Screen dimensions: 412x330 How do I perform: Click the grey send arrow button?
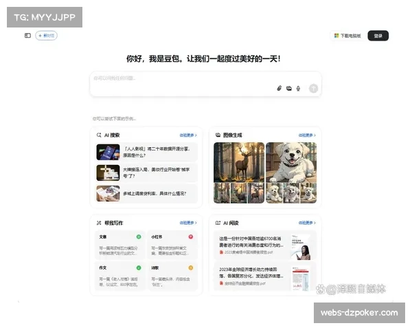point(313,88)
